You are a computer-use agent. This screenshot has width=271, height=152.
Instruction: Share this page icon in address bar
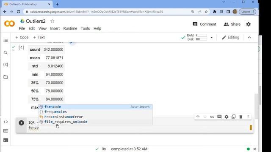coord(199,12)
